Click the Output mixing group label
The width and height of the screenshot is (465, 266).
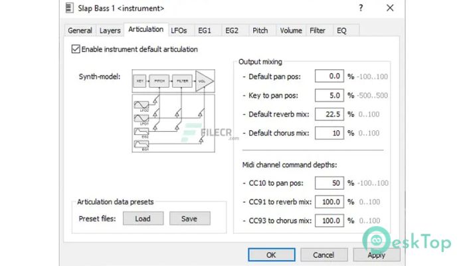(x=260, y=62)
